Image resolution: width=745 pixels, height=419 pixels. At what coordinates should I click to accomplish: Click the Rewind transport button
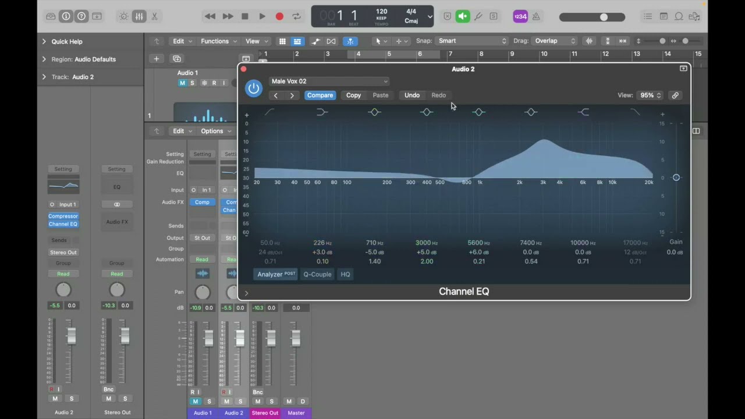coord(210,16)
